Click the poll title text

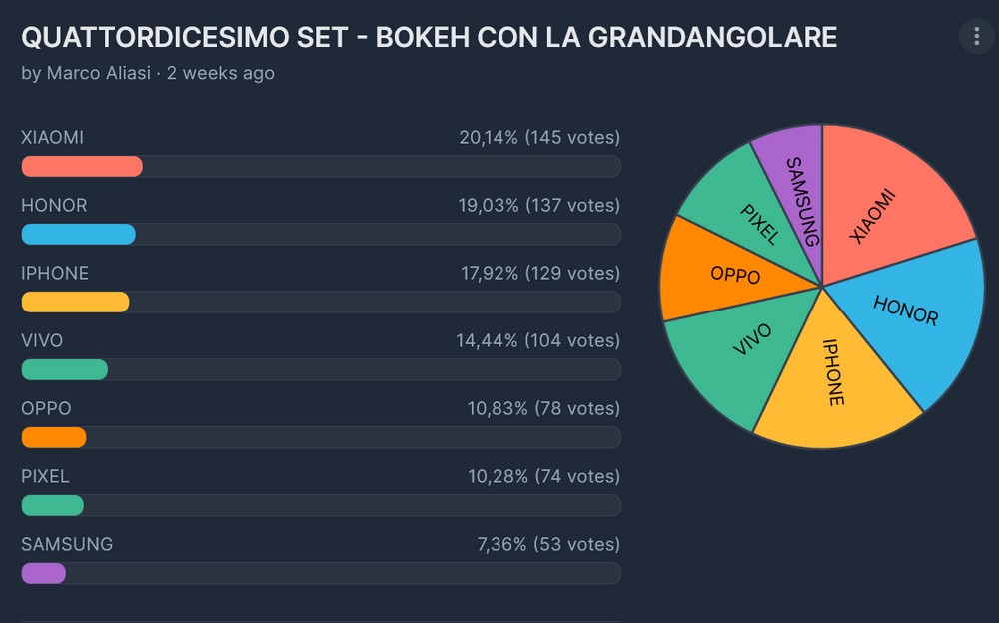429,37
